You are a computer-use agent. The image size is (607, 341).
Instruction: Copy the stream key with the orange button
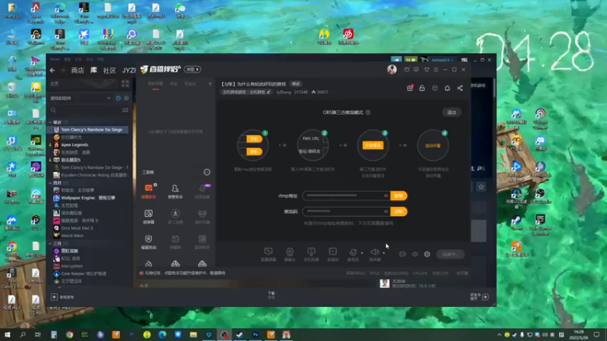pos(399,211)
